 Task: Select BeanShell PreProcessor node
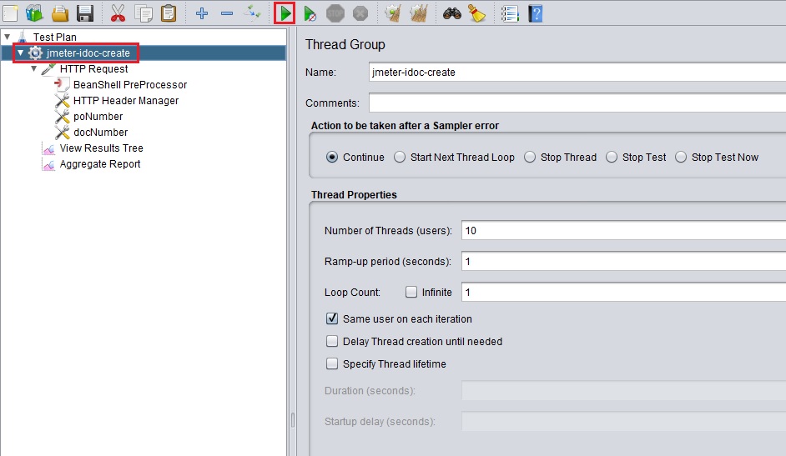[x=130, y=84]
